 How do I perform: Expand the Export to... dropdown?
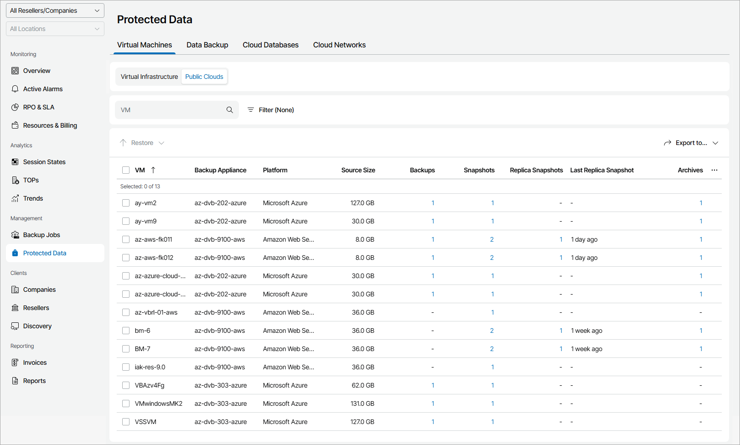click(691, 143)
